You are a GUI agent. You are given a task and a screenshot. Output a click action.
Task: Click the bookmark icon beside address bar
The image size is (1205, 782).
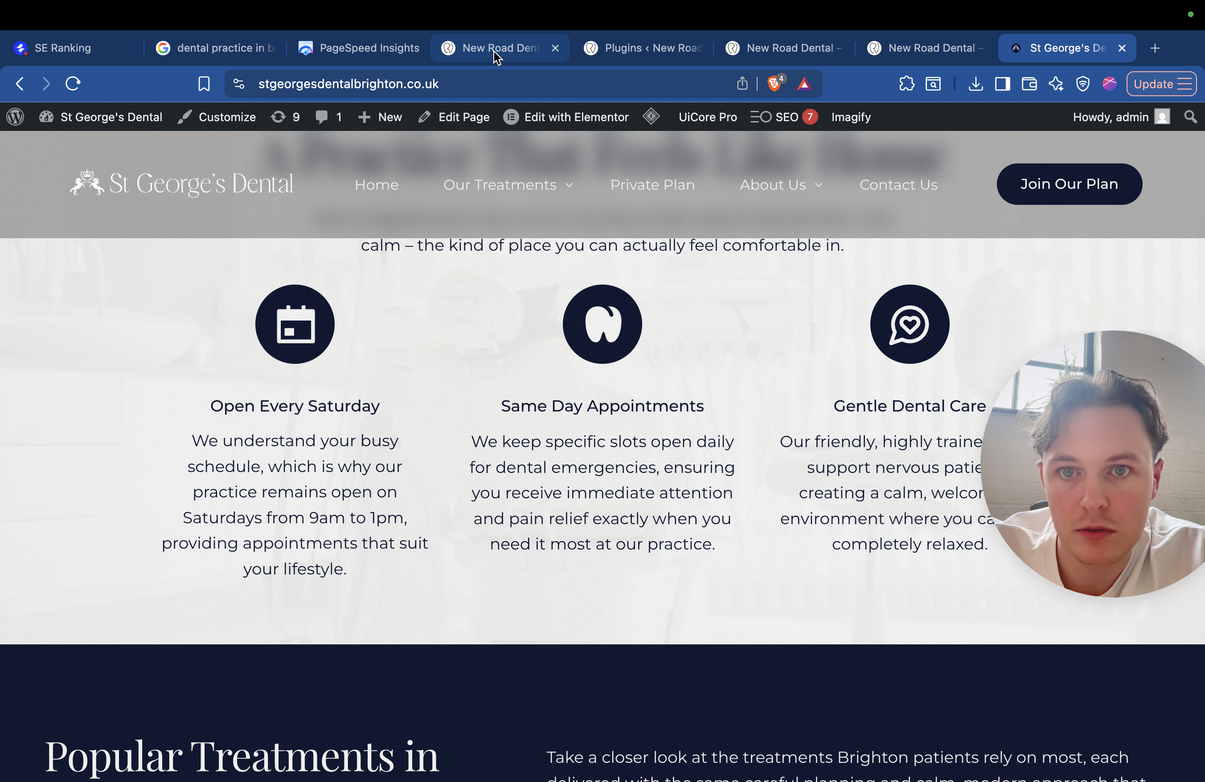tap(204, 83)
